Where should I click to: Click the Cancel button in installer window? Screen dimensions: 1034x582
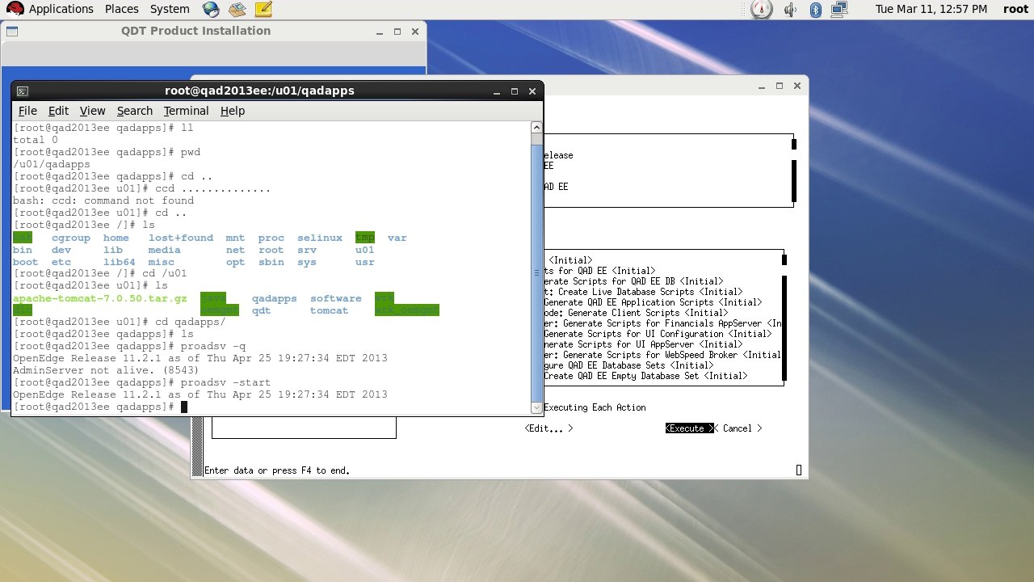740,428
